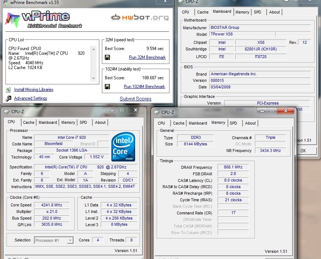This screenshot has width=321, height=259.
Task: Switch to Mainboard tab in the CPU-Z CPU window
Action: (x=48, y=122)
